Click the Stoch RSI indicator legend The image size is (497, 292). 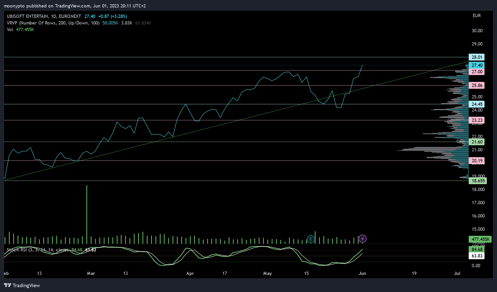38,250
